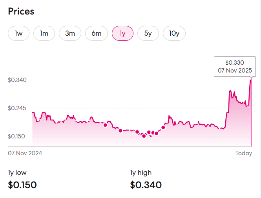Click the $0.150 y-axis label
This screenshot has width=261, height=198.
pyautogui.click(x=17, y=136)
